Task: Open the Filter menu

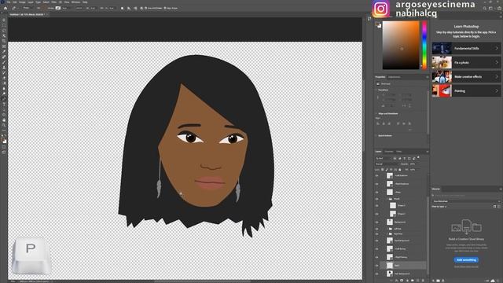Action: coord(54,2)
